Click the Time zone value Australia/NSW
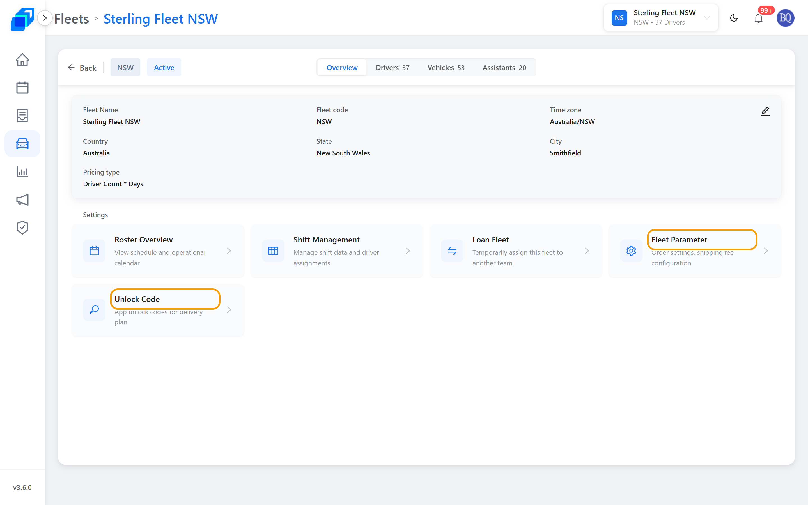The height and width of the screenshot is (505, 808). 572,121
